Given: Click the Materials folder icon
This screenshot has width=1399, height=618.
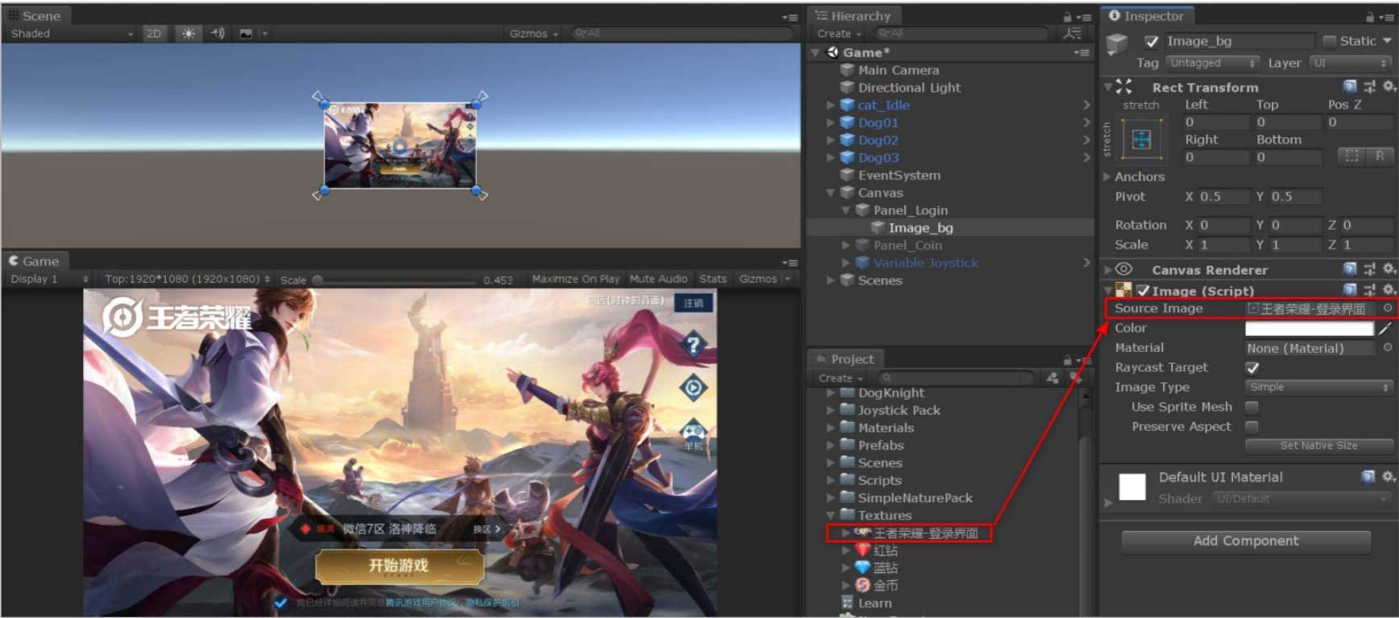Looking at the screenshot, I should coord(847,428).
